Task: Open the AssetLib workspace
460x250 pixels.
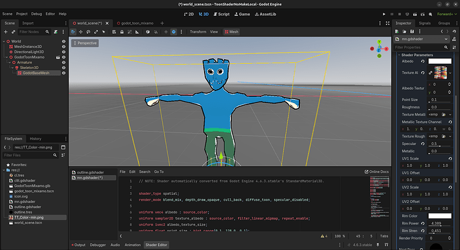Action: (265, 14)
